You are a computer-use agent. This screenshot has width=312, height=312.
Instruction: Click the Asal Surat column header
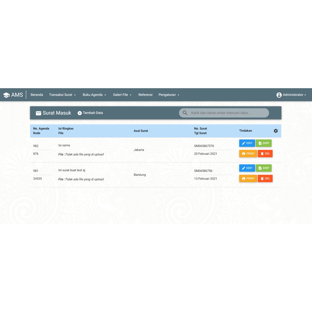coord(141,131)
